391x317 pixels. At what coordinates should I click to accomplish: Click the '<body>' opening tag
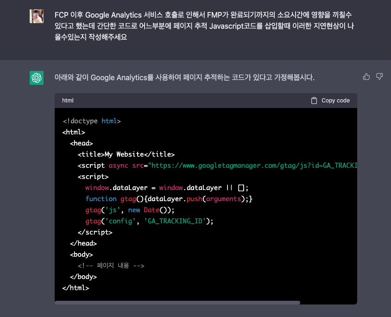click(81, 254)
